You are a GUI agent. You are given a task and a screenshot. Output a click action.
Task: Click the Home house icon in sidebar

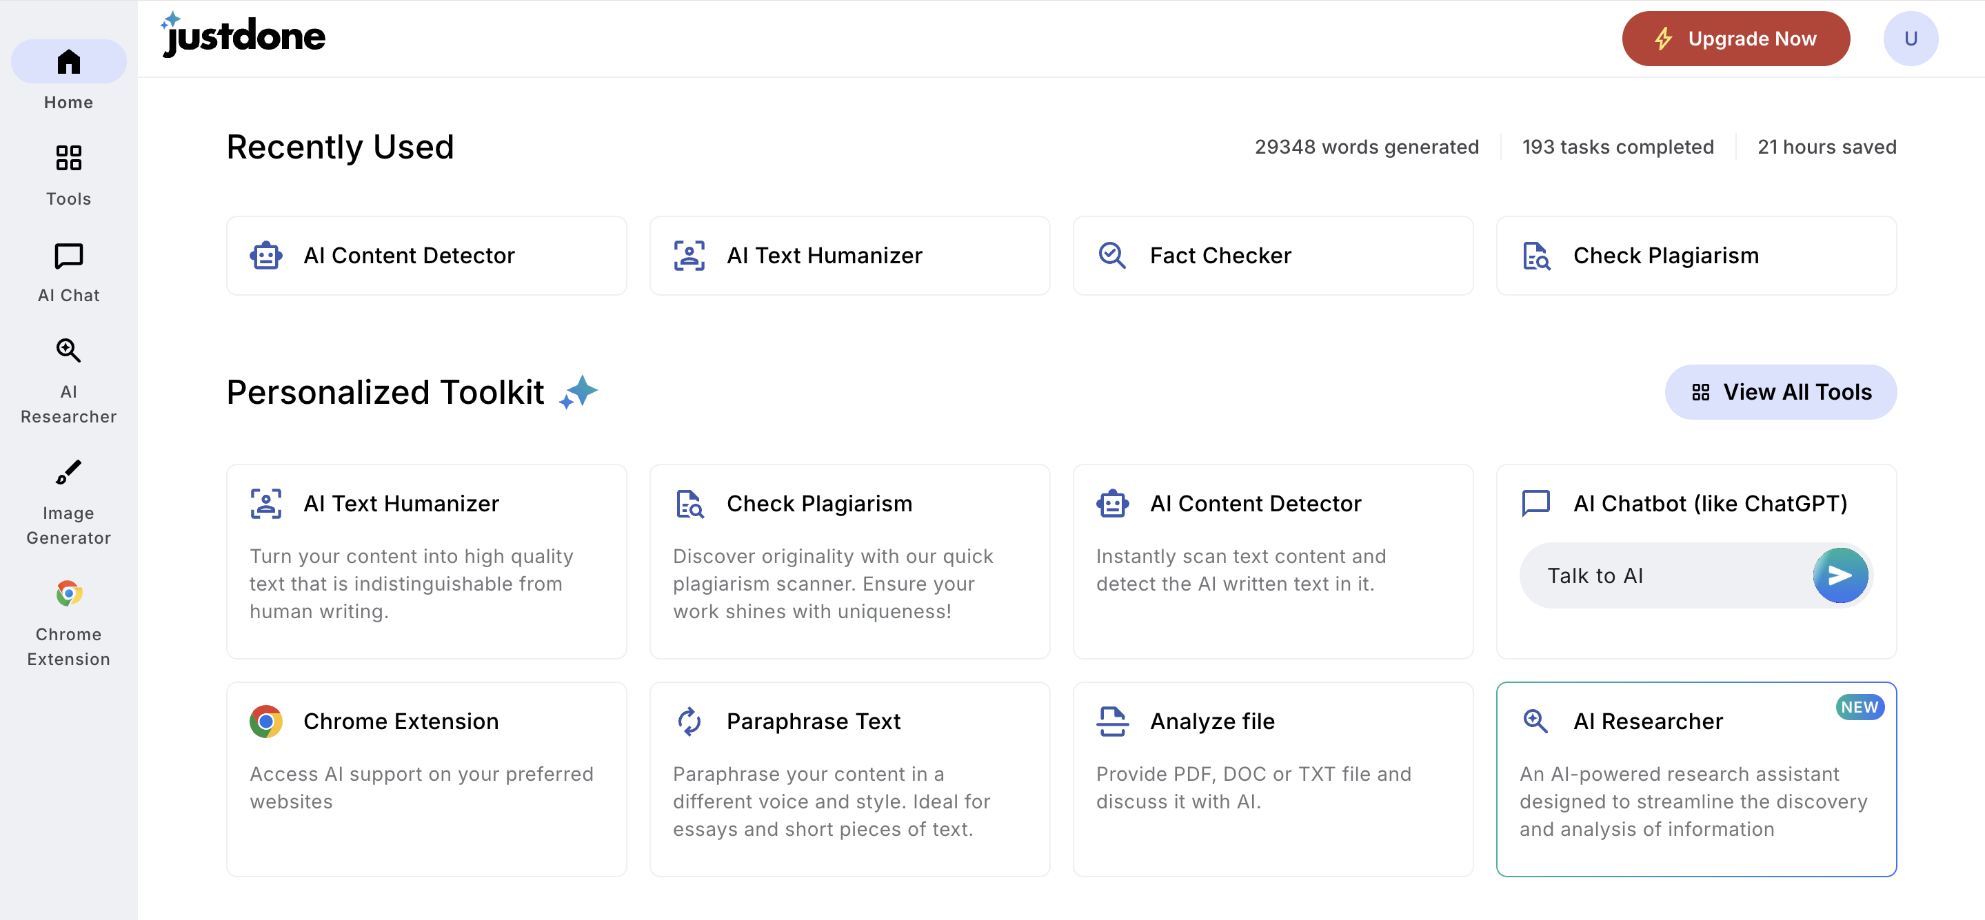[68, 61]
